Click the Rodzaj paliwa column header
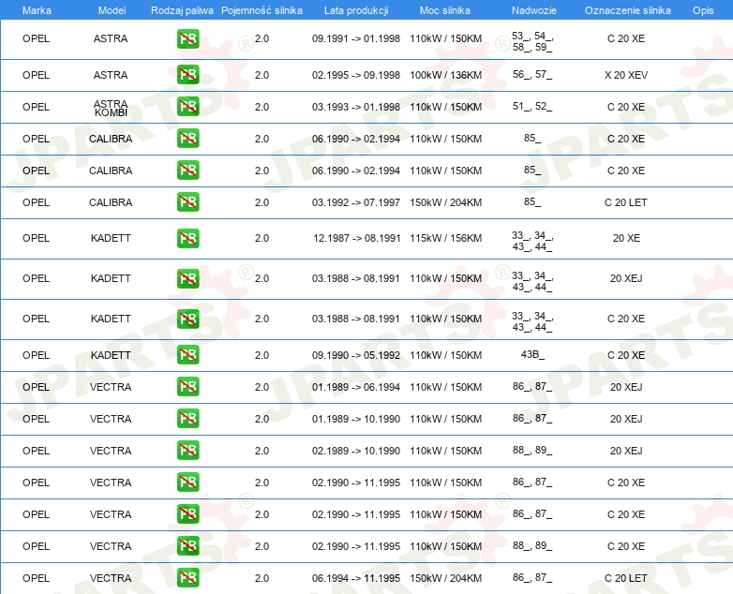The image size is (733, 594). 183,10
